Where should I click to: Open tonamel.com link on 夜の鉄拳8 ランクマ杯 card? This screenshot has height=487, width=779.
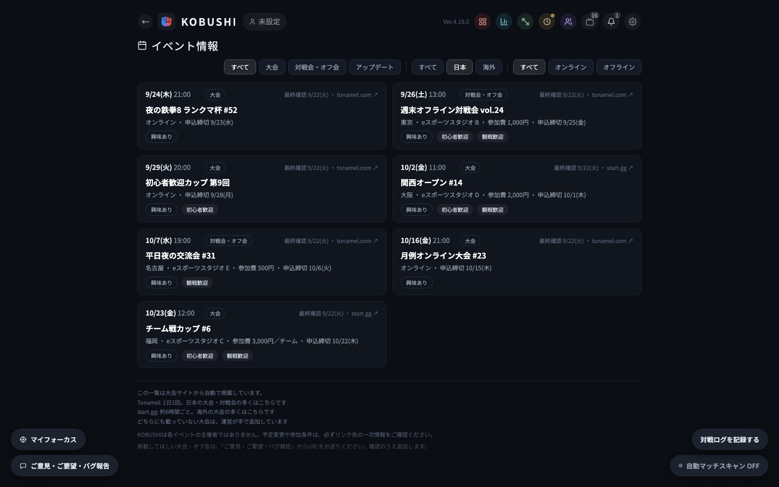tap(357, 95)
